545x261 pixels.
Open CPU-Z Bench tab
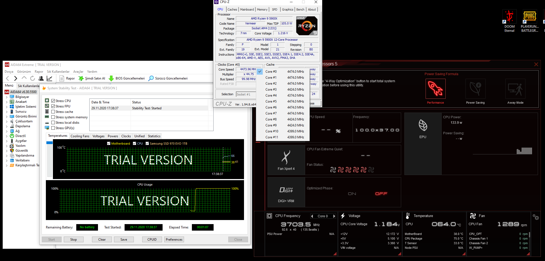[300, 9]
